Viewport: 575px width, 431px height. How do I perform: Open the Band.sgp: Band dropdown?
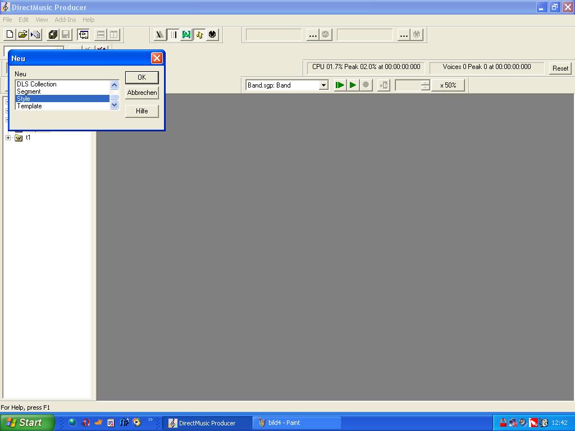click(x=323, y=85)
